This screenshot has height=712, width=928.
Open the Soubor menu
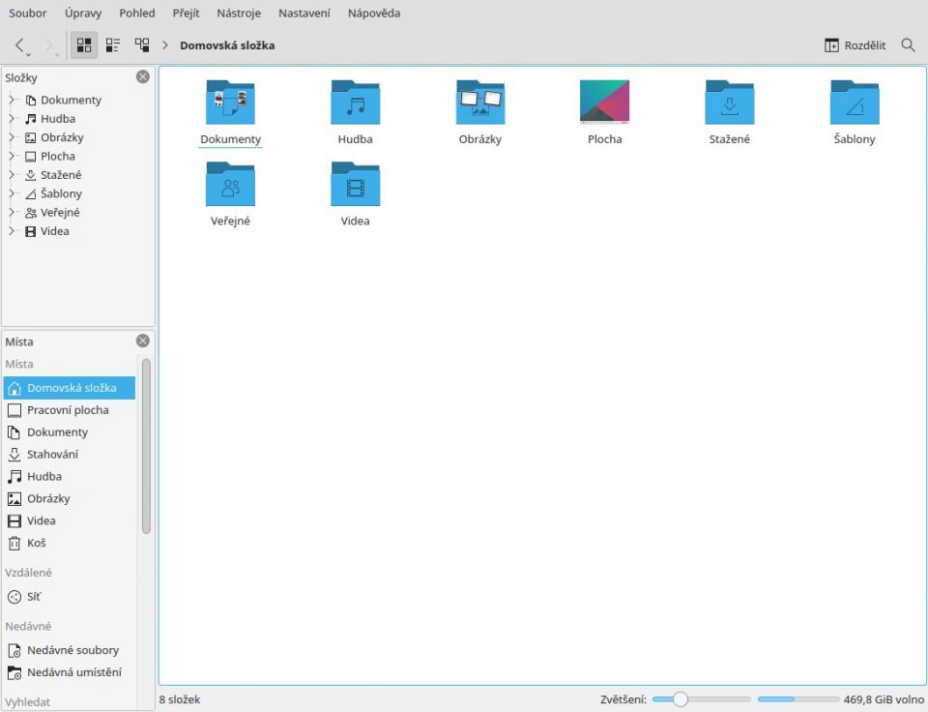(x=27, y=13)
